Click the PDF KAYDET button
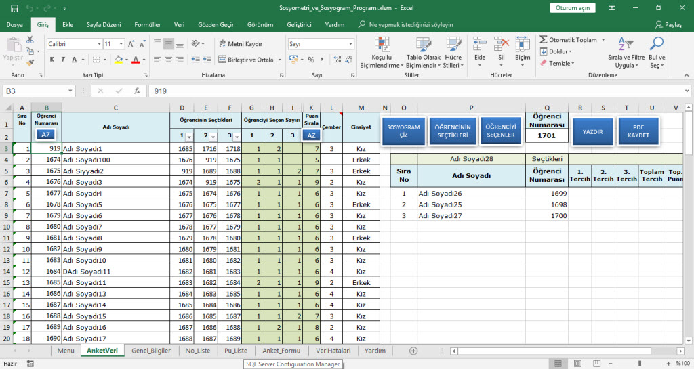Image resolution: width=694 pixels, height=369 pixels. [638, 131]
